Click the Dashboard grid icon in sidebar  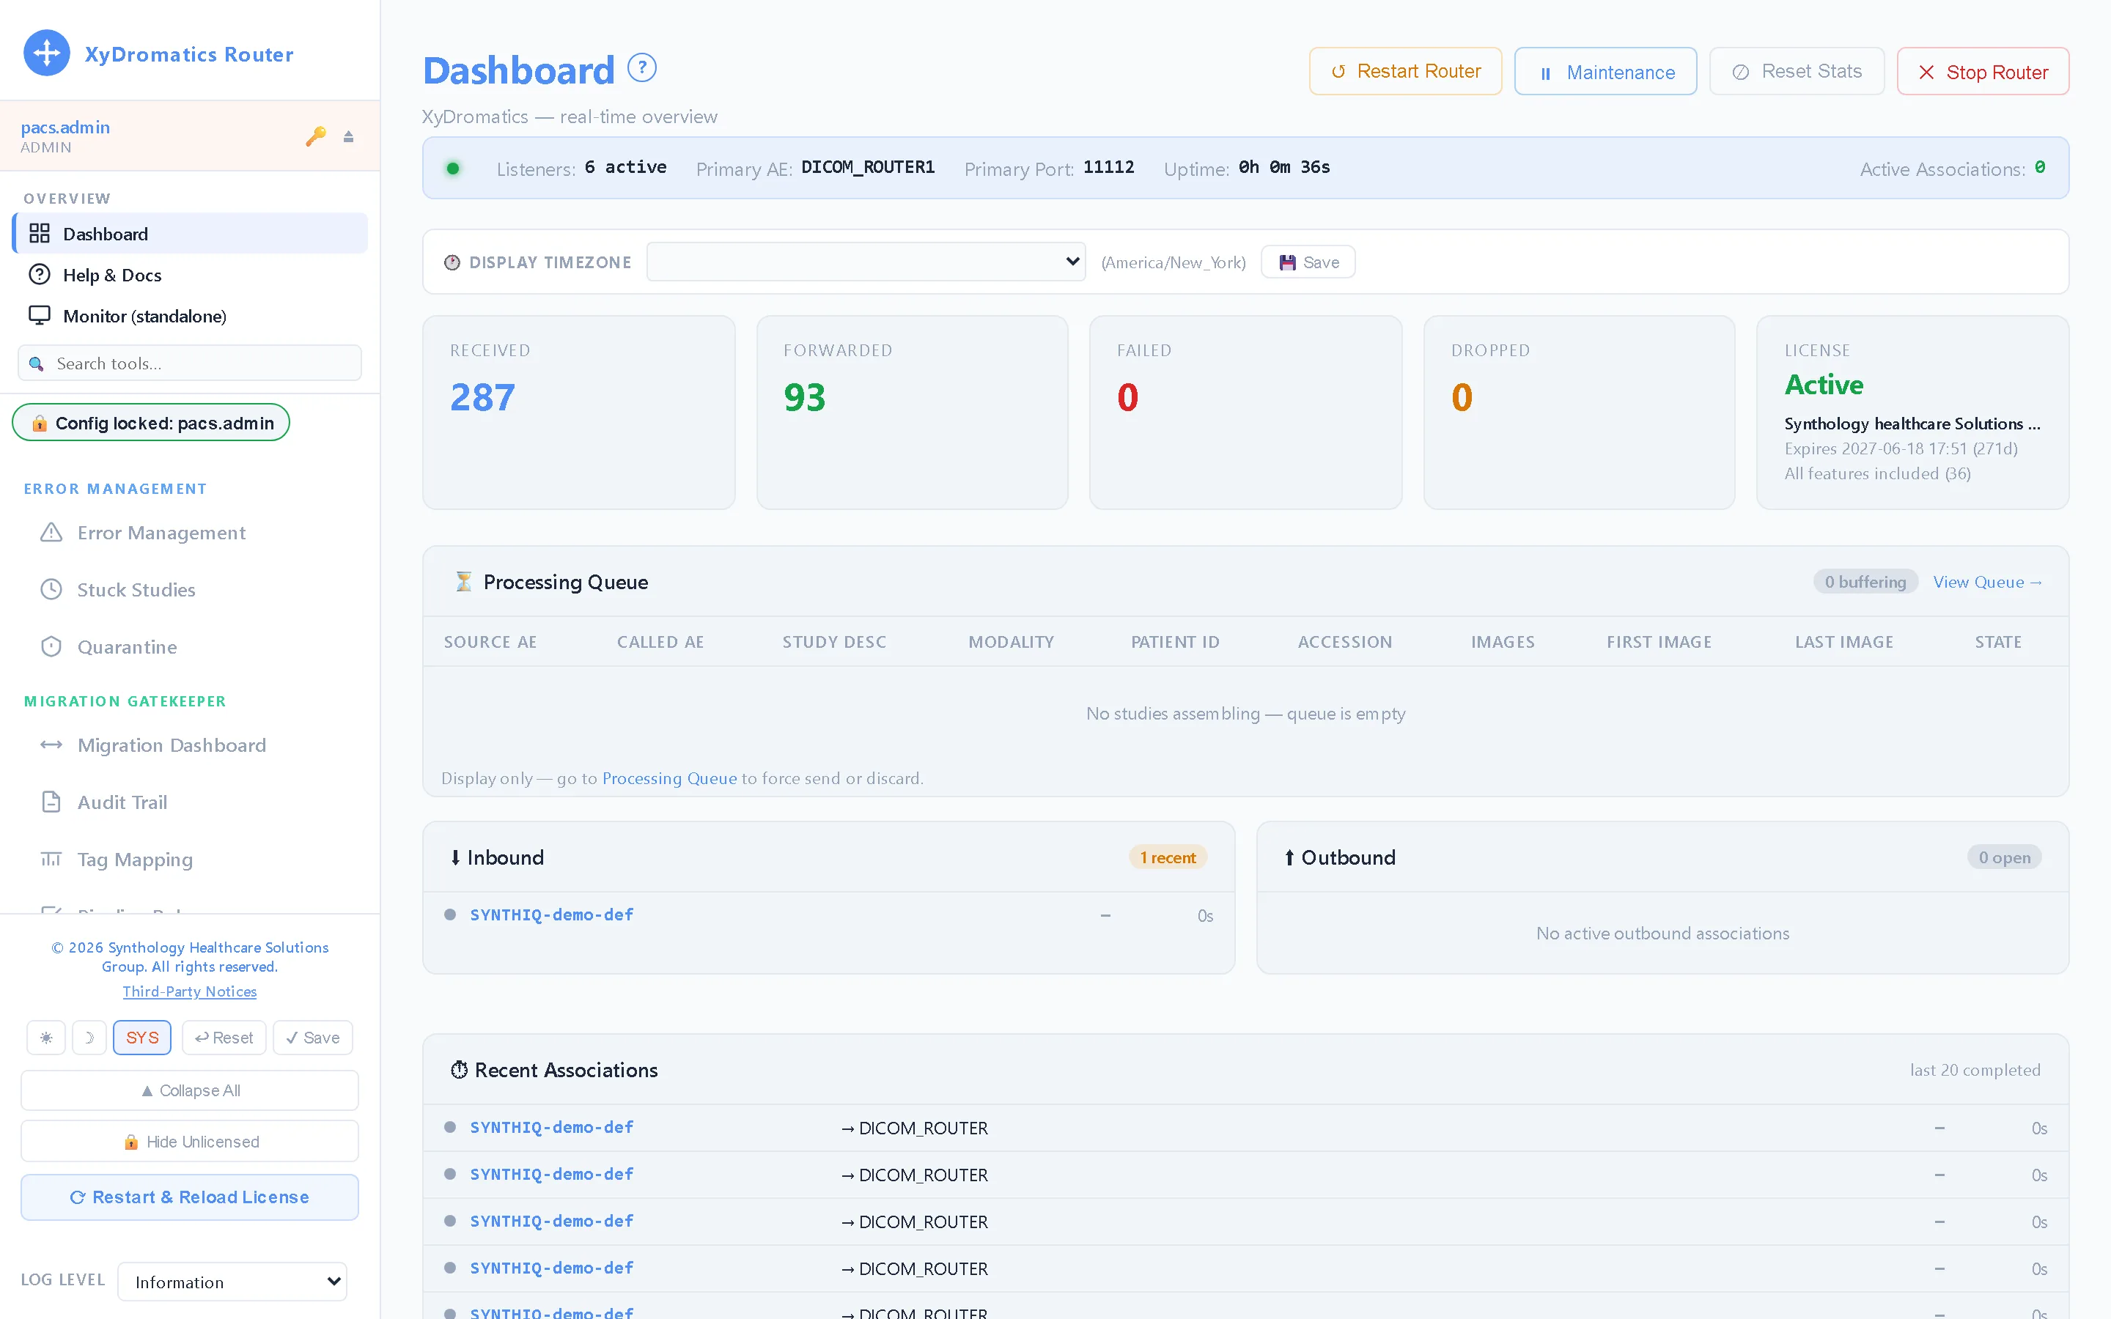(40, 233)
